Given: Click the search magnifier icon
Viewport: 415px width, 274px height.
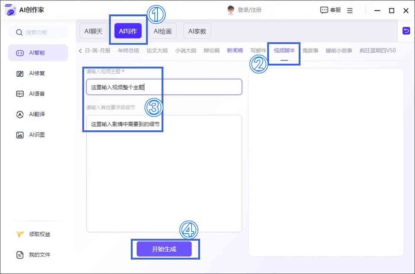Looking at the screenshot, I should click(19, 33).
